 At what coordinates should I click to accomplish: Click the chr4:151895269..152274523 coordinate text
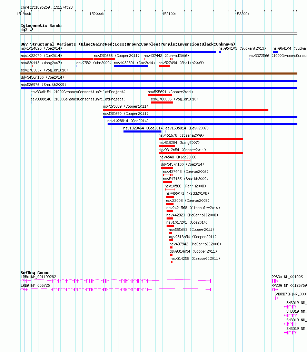point(47,7)
